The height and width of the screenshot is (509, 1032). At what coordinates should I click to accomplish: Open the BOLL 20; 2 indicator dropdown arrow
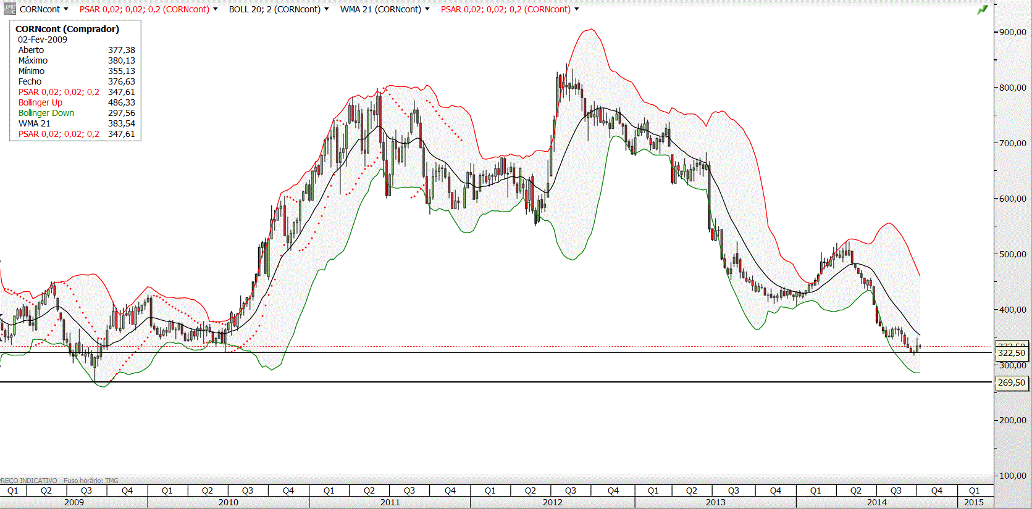click(x=327, y=9)
